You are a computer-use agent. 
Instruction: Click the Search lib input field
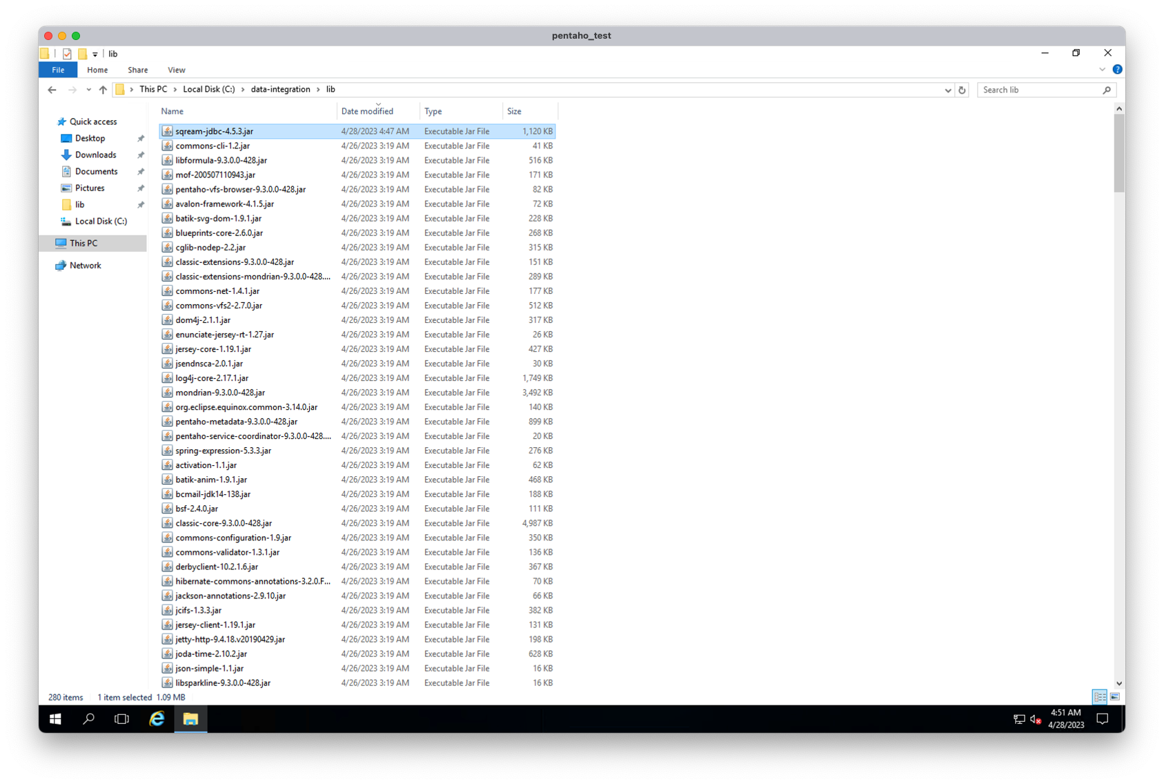coord(1040,90)
